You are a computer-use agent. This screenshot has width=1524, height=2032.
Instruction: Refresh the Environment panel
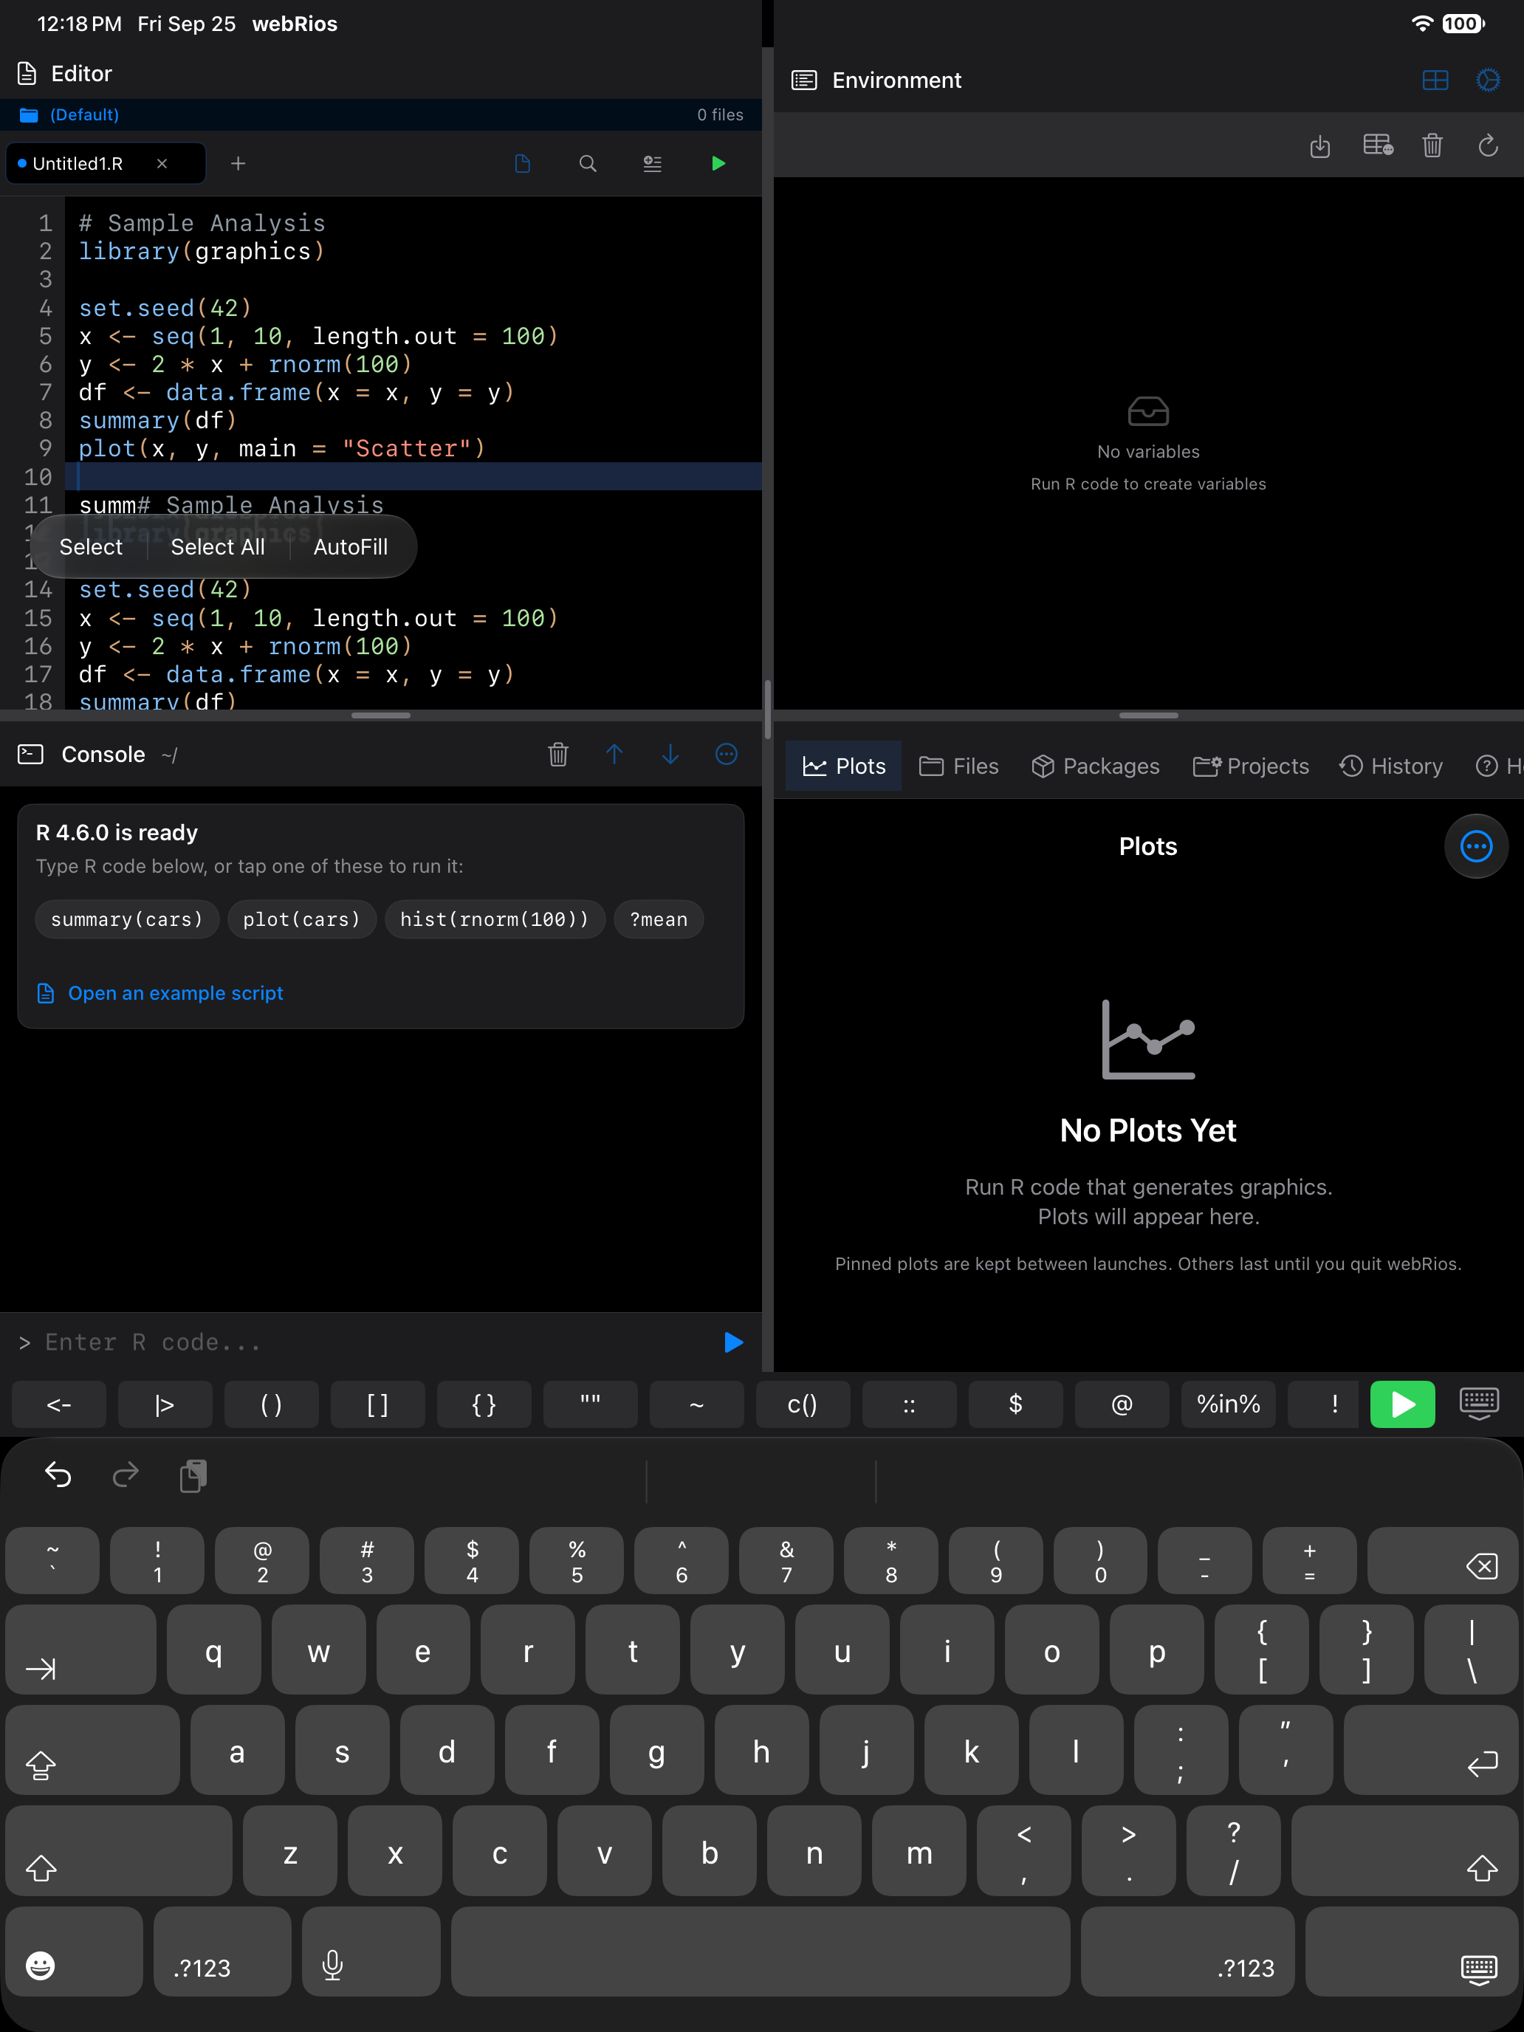coord(1488,146)
